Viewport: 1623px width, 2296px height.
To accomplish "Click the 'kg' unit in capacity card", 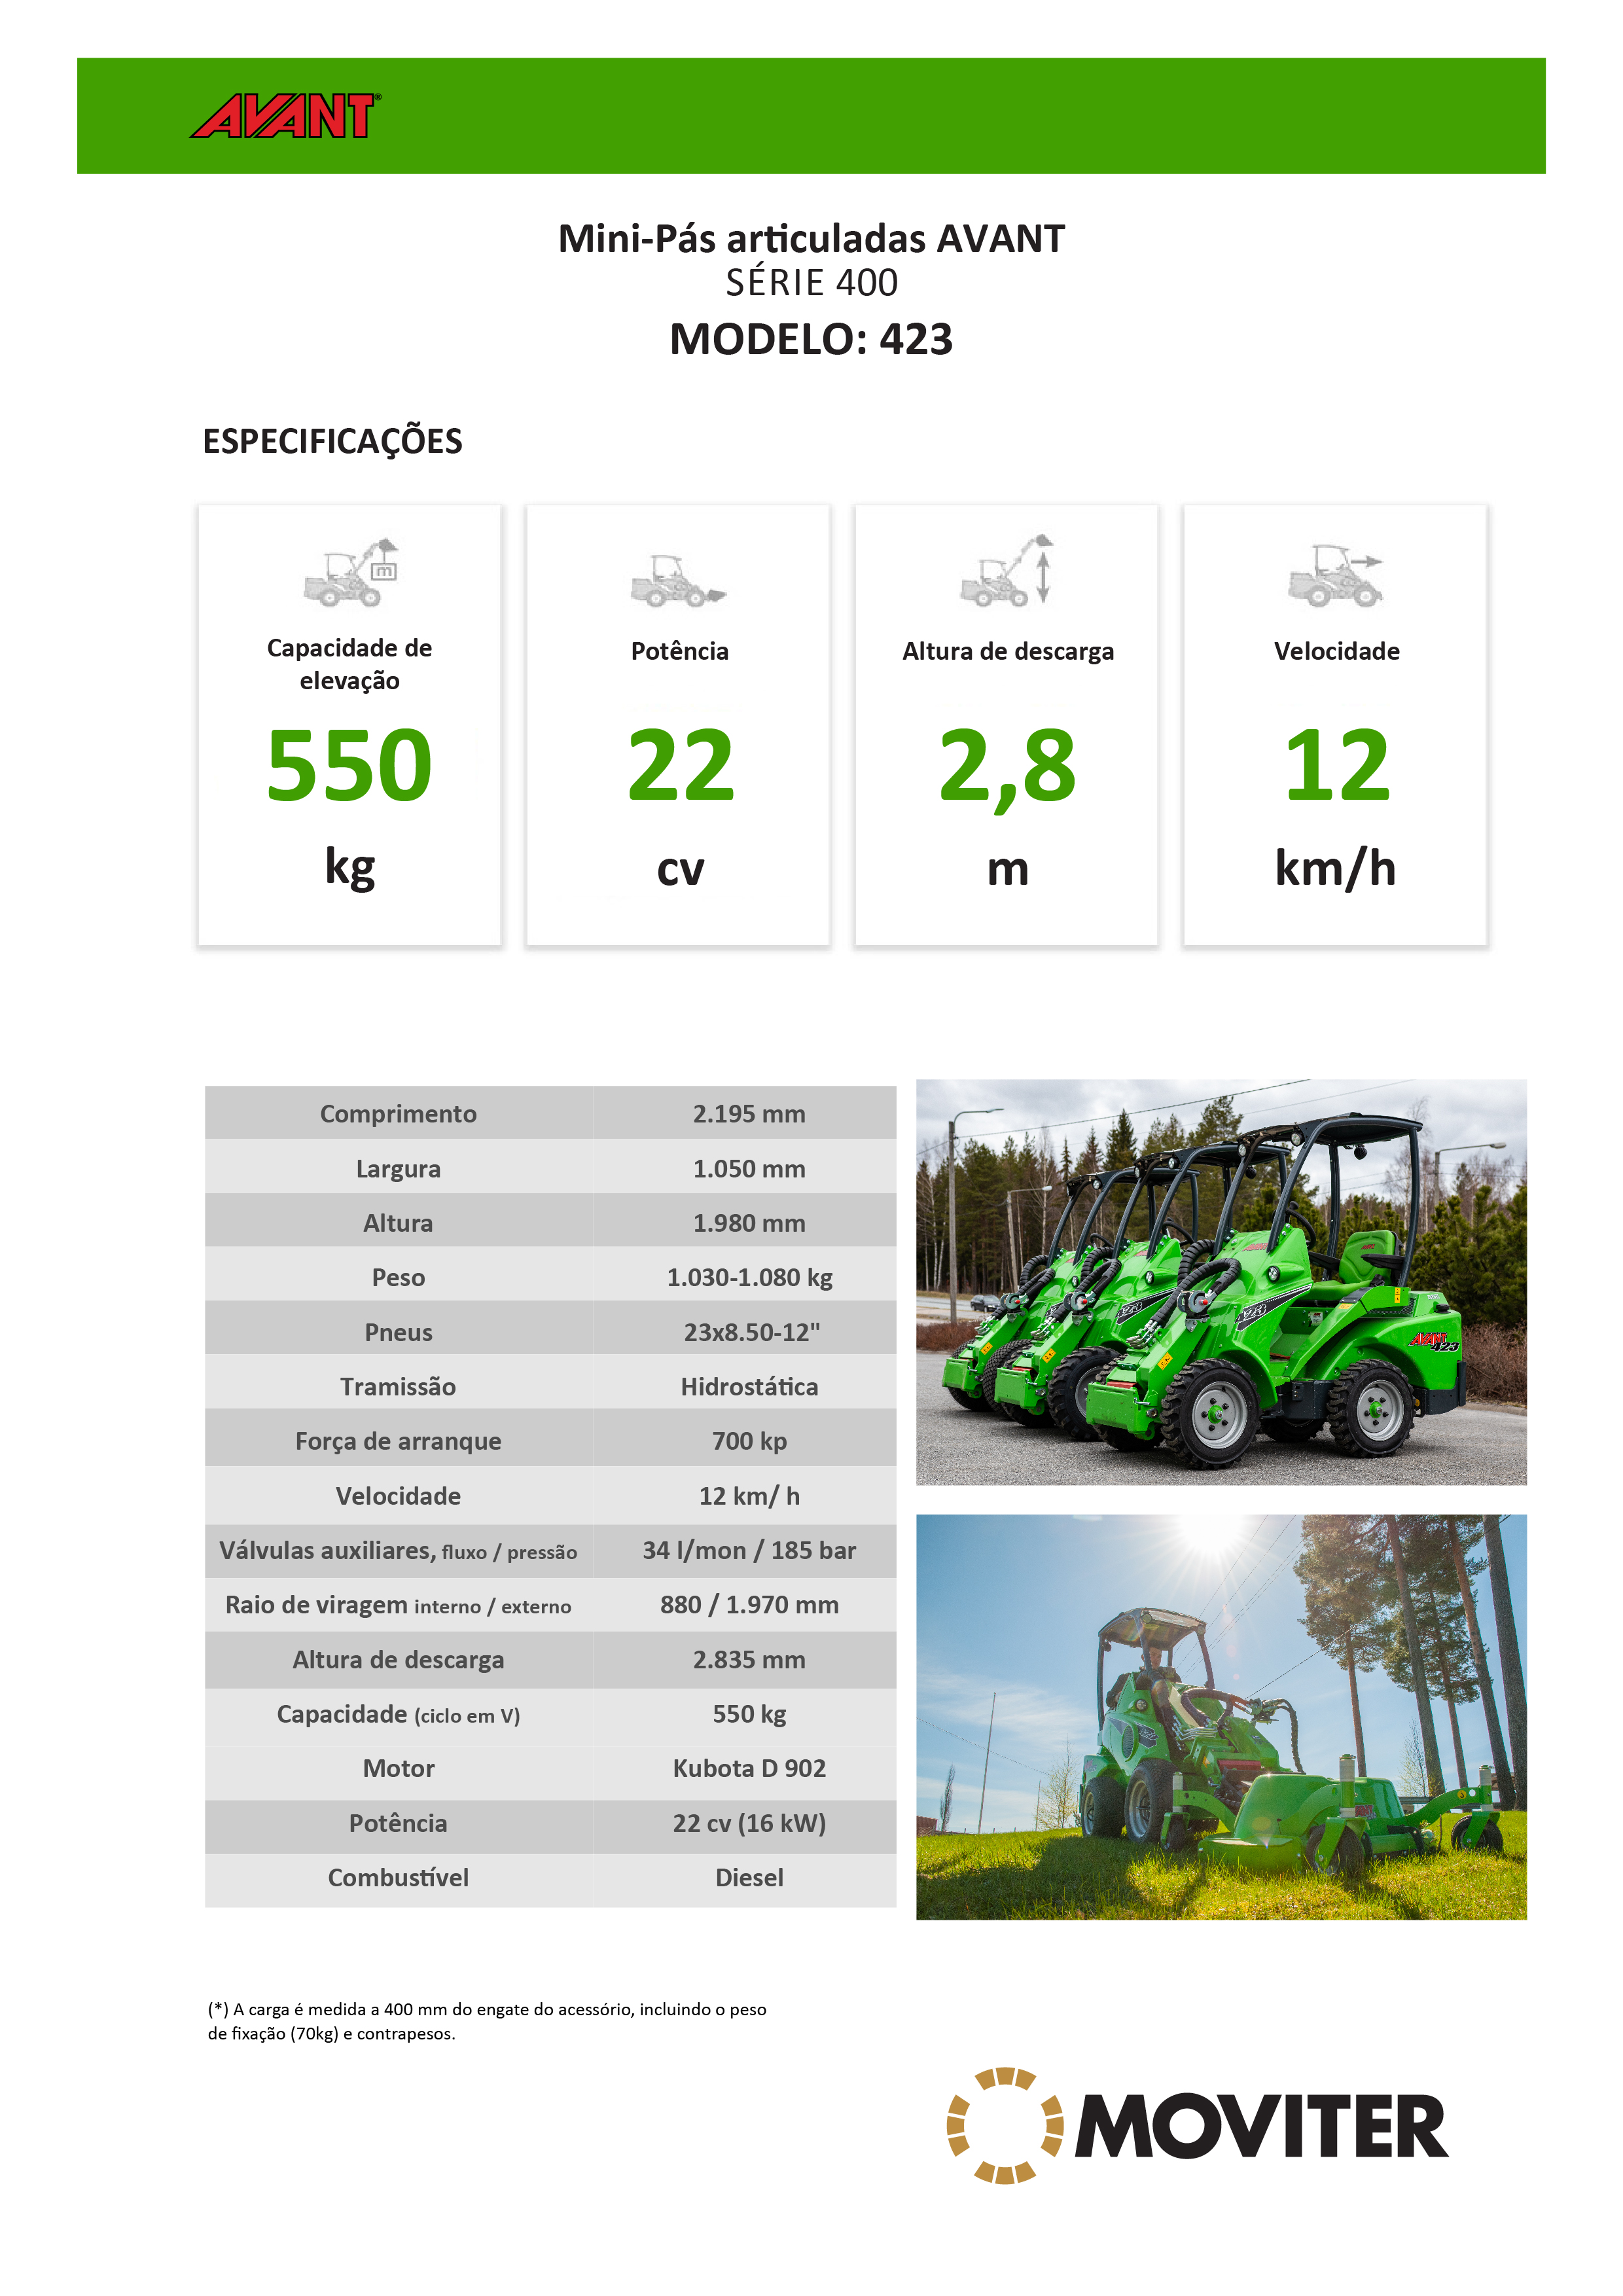I will coord(350,868).
